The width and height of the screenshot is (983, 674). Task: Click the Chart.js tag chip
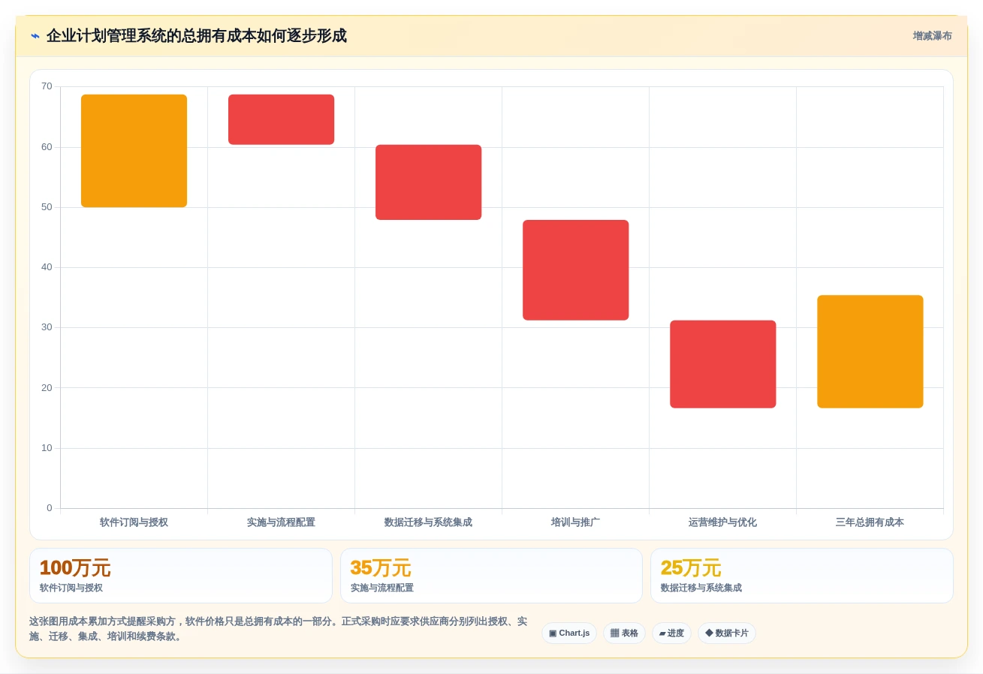click(569, 633)
